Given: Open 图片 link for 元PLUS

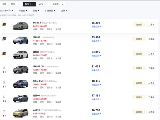Looking at the screenshot, I should coord(42,44).
